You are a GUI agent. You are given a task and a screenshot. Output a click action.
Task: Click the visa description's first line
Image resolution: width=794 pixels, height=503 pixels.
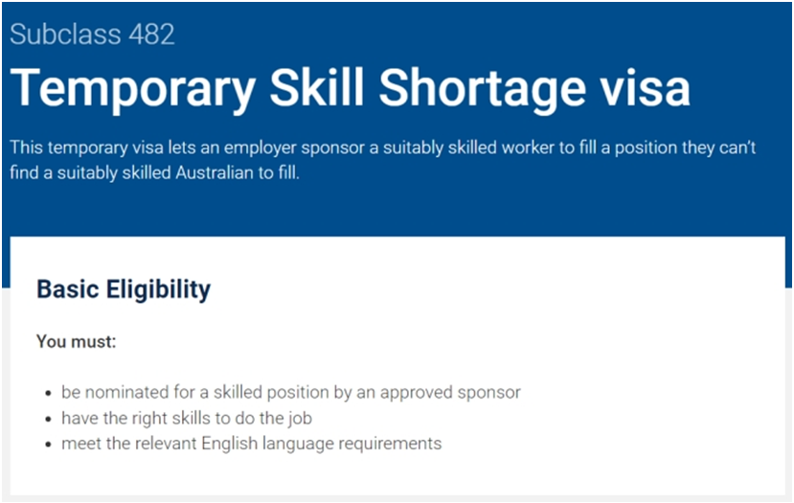(383, 148)
